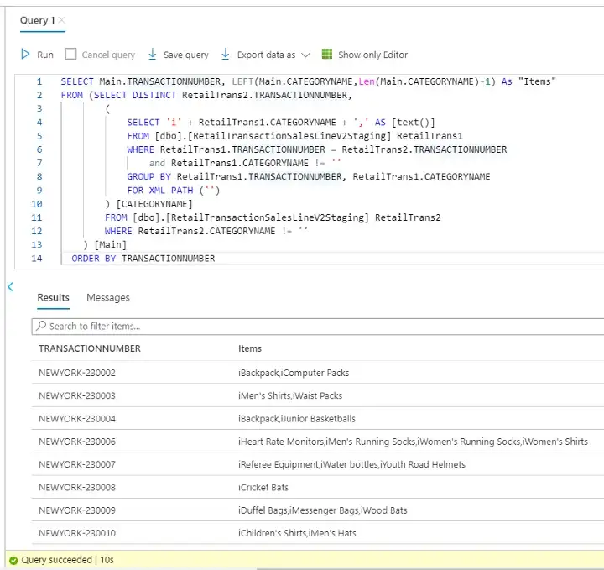
Task: Click the Save query label
Action: (186, 55)
